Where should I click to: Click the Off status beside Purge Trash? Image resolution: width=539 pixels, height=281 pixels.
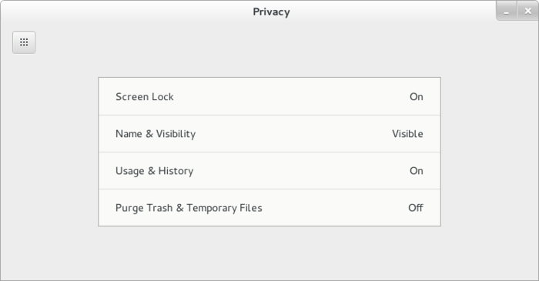pyautogui.click(x=416, y=208)
